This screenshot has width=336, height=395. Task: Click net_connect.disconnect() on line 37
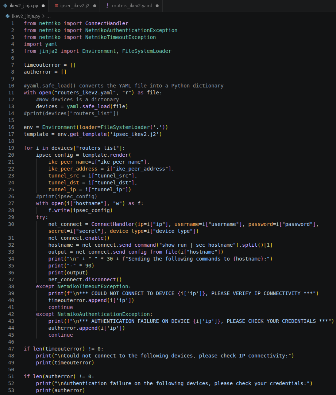(85, 279)
